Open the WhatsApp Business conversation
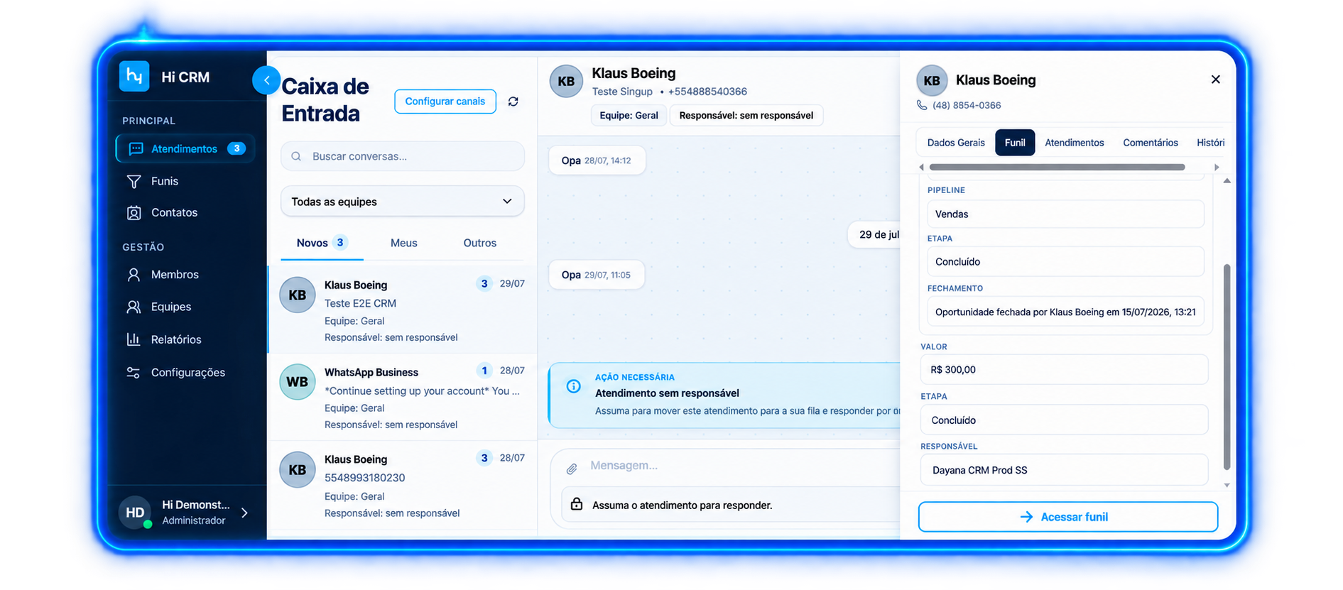The image size is (1343, 590). [x=403, y=398]
